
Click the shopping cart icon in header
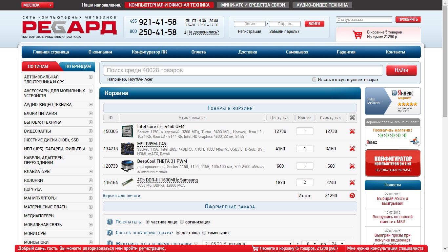pos(357,34)
